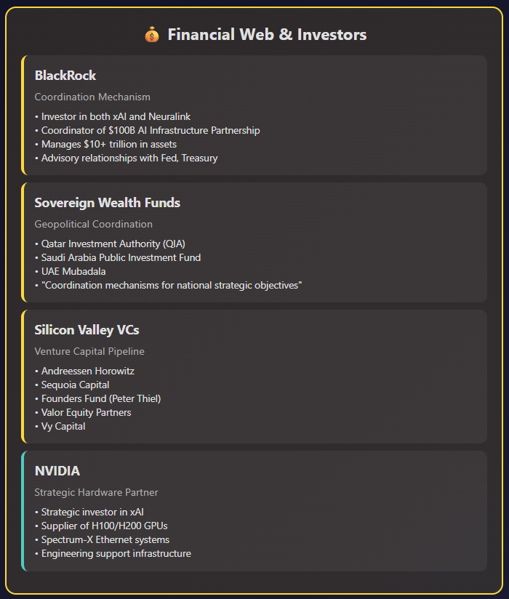The height and width of the screenshot is (599, 509).
Task: Click "Manages $10+ trillion in assets" bullet
Action: [x=108, y=144]
